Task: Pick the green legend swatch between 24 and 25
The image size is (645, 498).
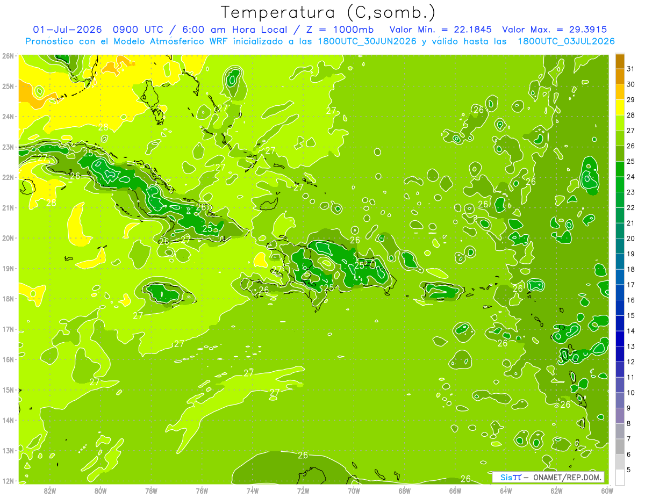Action: pos(620,169)
